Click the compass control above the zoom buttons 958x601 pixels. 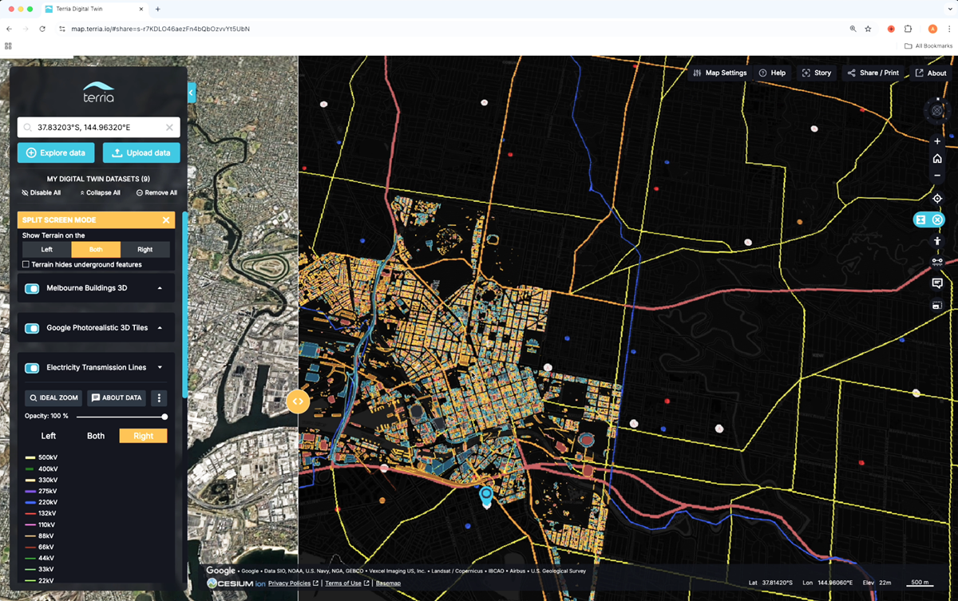(x=936, y=110)
